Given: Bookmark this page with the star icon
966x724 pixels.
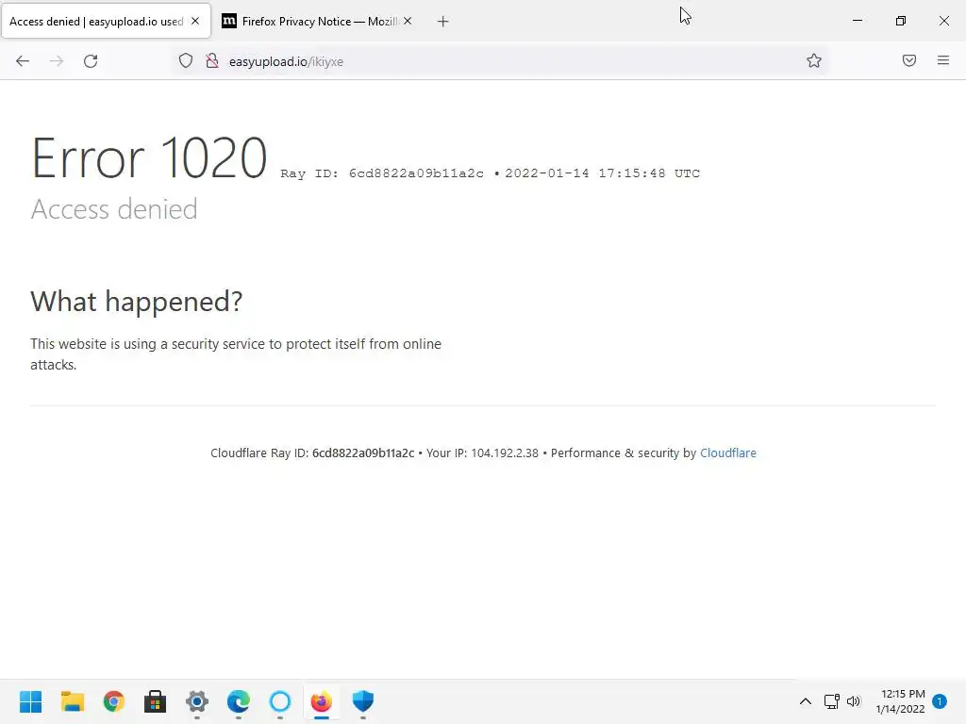Looking at the screenshot, I should (x=814, y=60).
